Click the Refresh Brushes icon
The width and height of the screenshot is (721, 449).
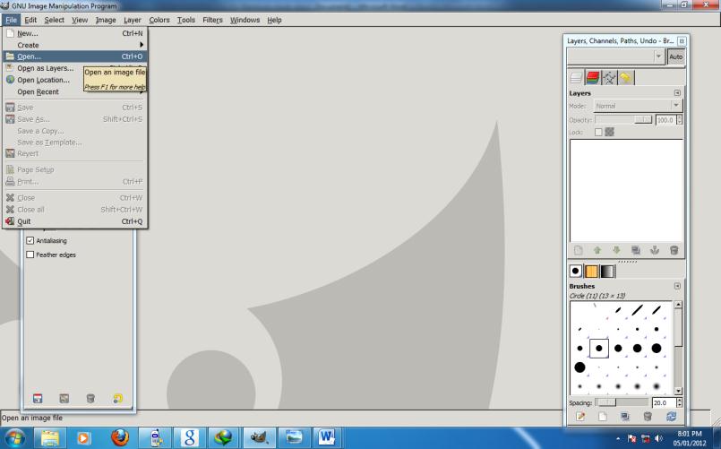(671, 417)
